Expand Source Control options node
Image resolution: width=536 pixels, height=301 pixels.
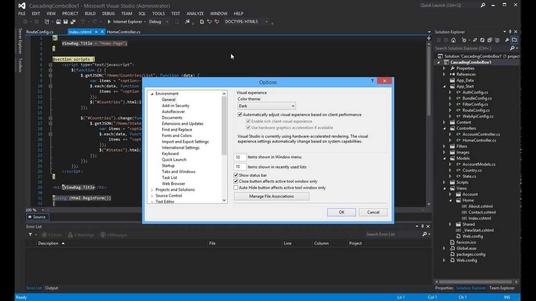[x=152, y=196]
